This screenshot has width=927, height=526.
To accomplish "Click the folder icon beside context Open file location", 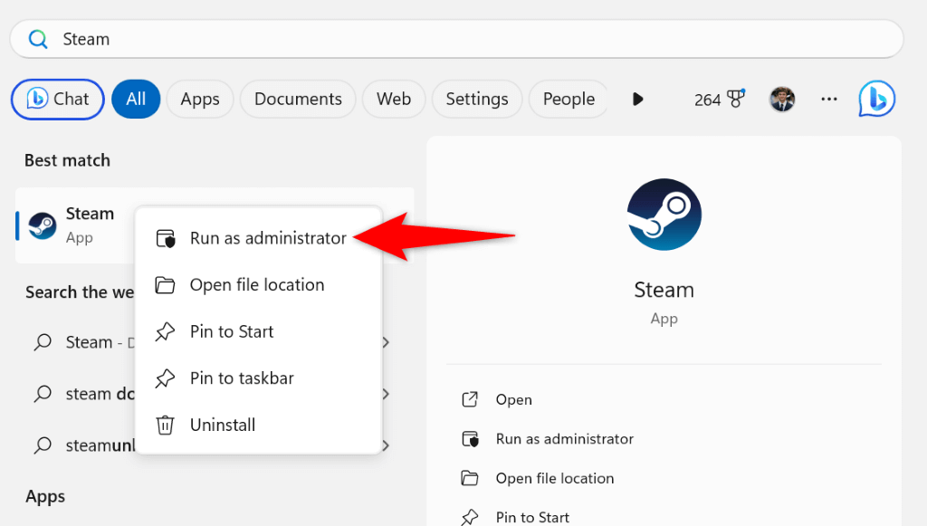I will pyautogui.click(x=165, y=285).
